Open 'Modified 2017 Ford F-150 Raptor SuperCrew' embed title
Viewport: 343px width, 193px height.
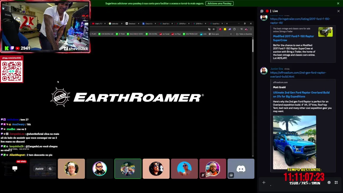click(293, 38)
